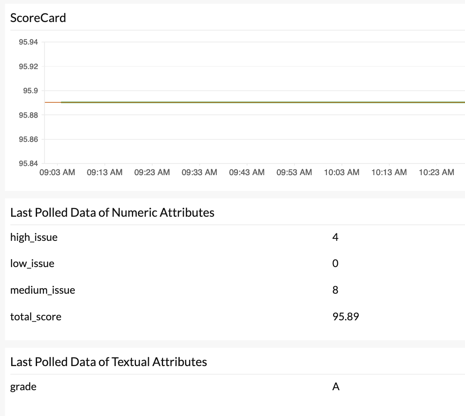Click the total_score value 95.89
Viewport: 465px width, 416px height.
[346, 317]
